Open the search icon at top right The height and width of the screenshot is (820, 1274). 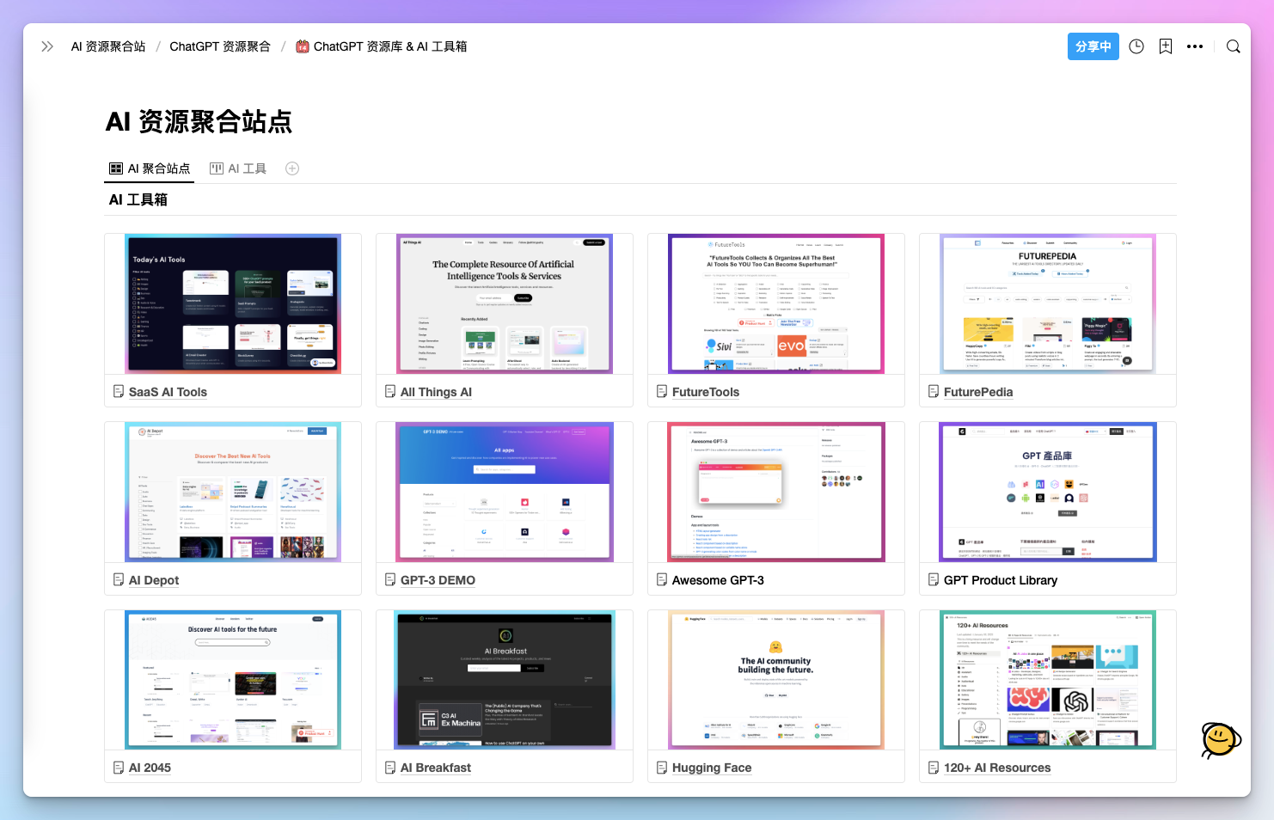pyautogui.click(x=1234, y=46)
